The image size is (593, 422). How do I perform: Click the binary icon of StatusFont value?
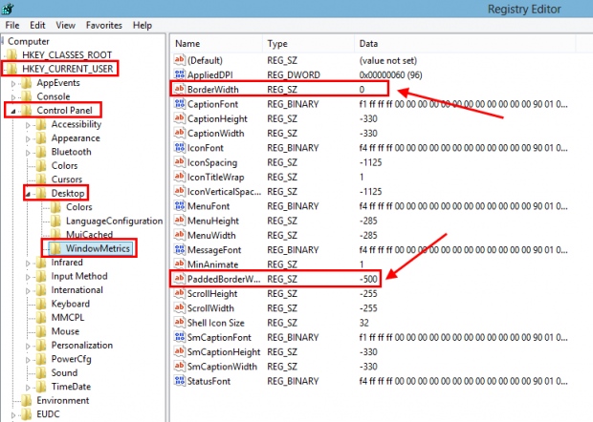[179, 381]
